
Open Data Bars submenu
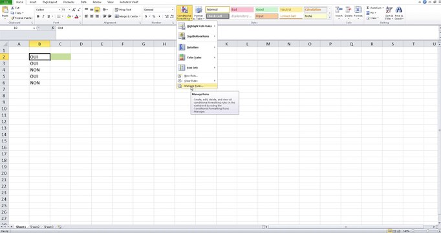tap(197, 47)
